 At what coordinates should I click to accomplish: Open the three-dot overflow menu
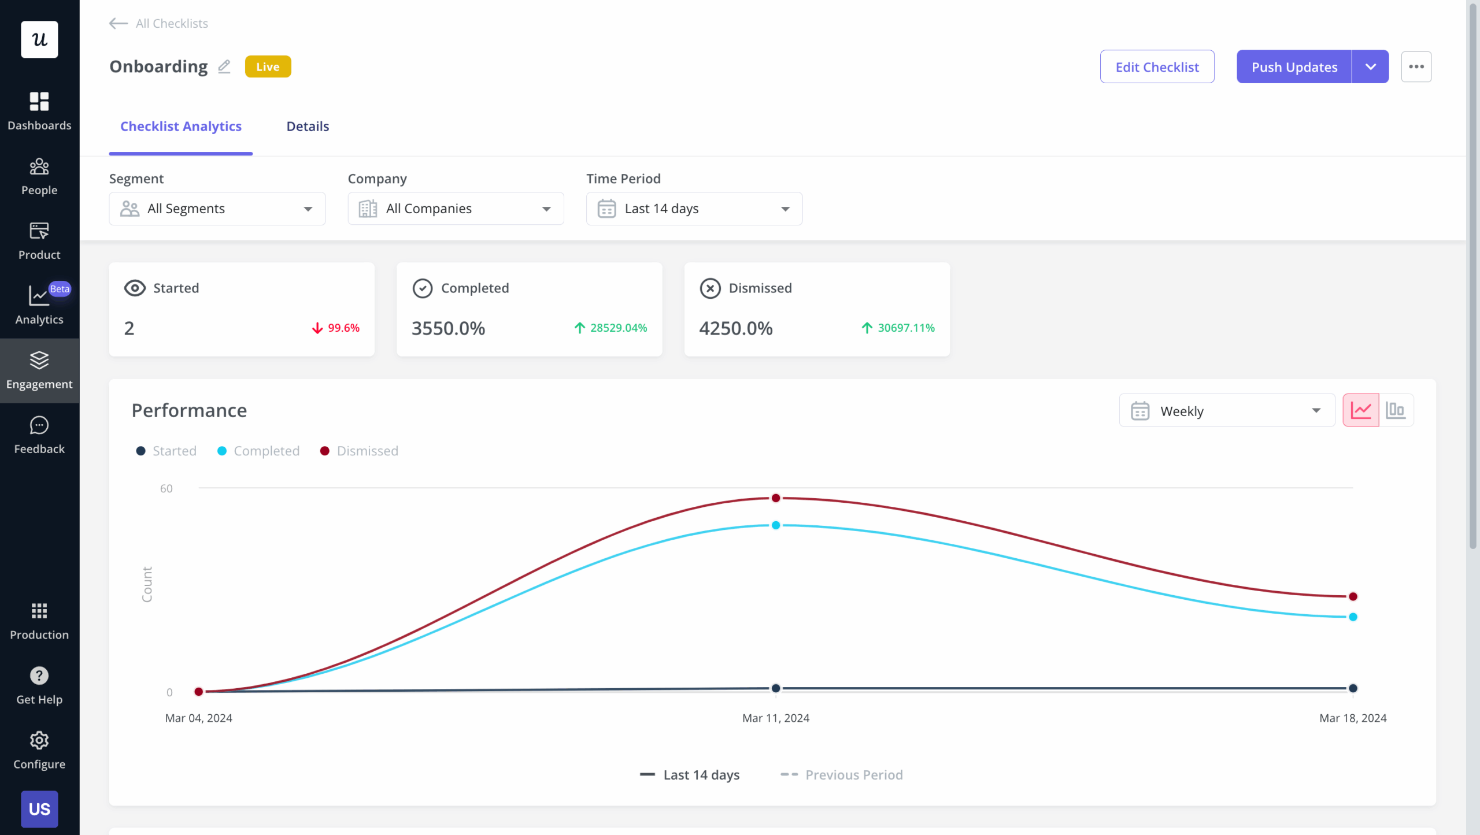[x=1416, y=66]
